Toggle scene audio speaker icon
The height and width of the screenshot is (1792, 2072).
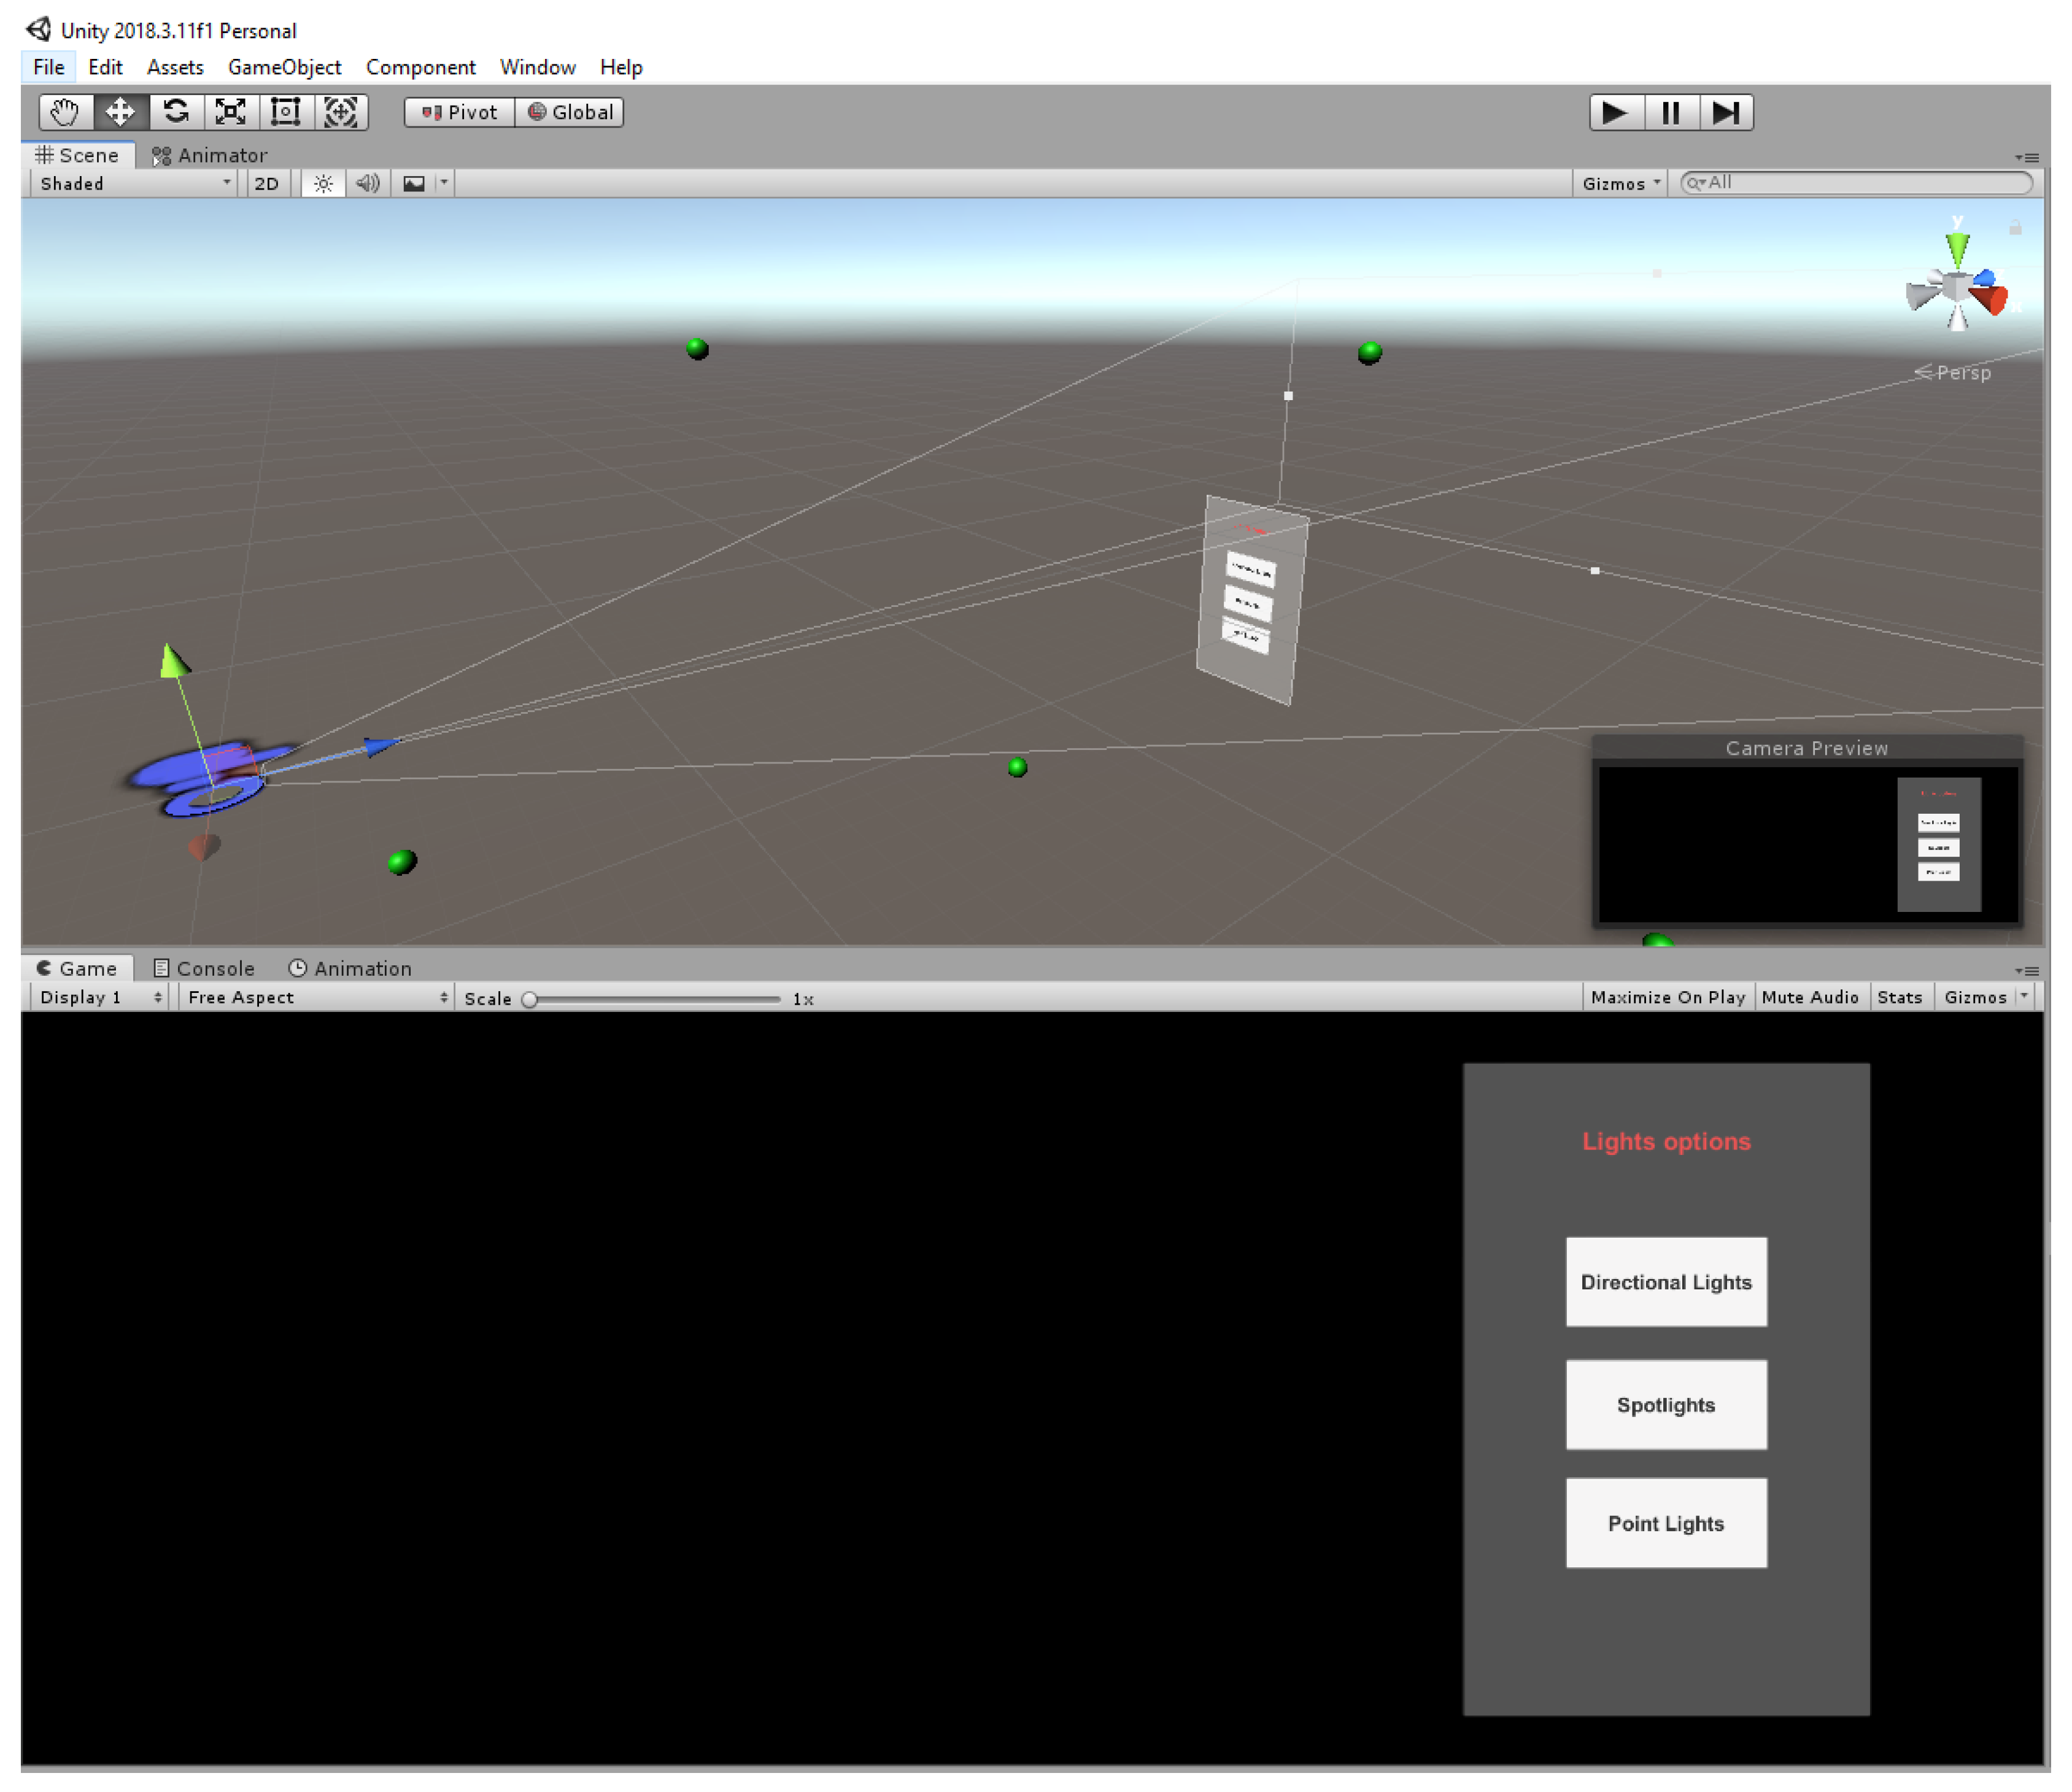pos(368,183)
